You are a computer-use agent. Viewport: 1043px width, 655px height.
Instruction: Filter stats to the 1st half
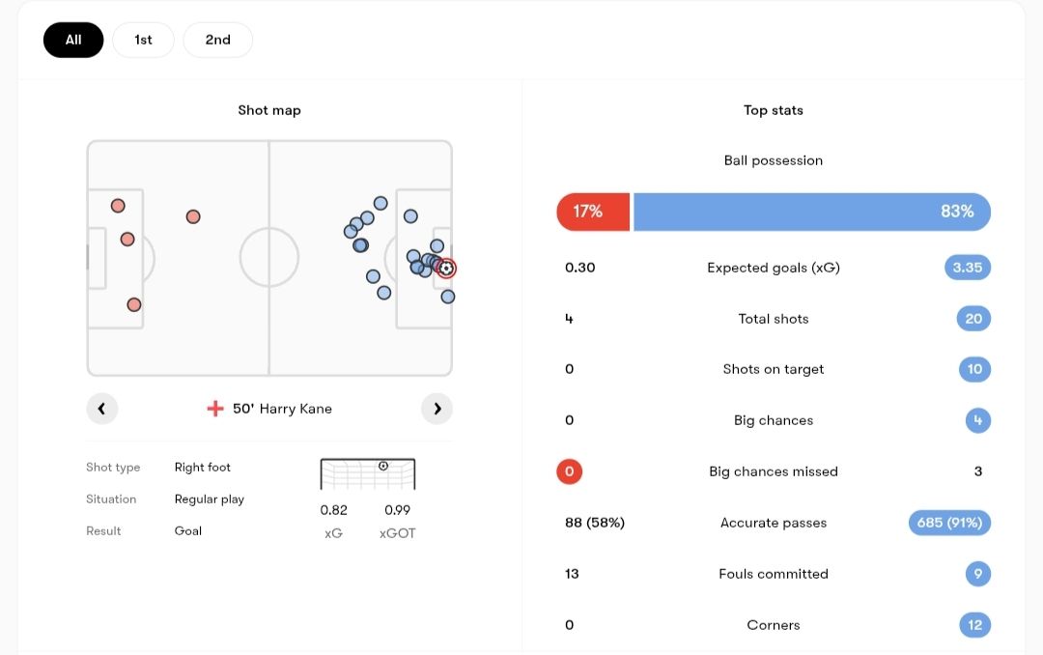pos(143,40)
